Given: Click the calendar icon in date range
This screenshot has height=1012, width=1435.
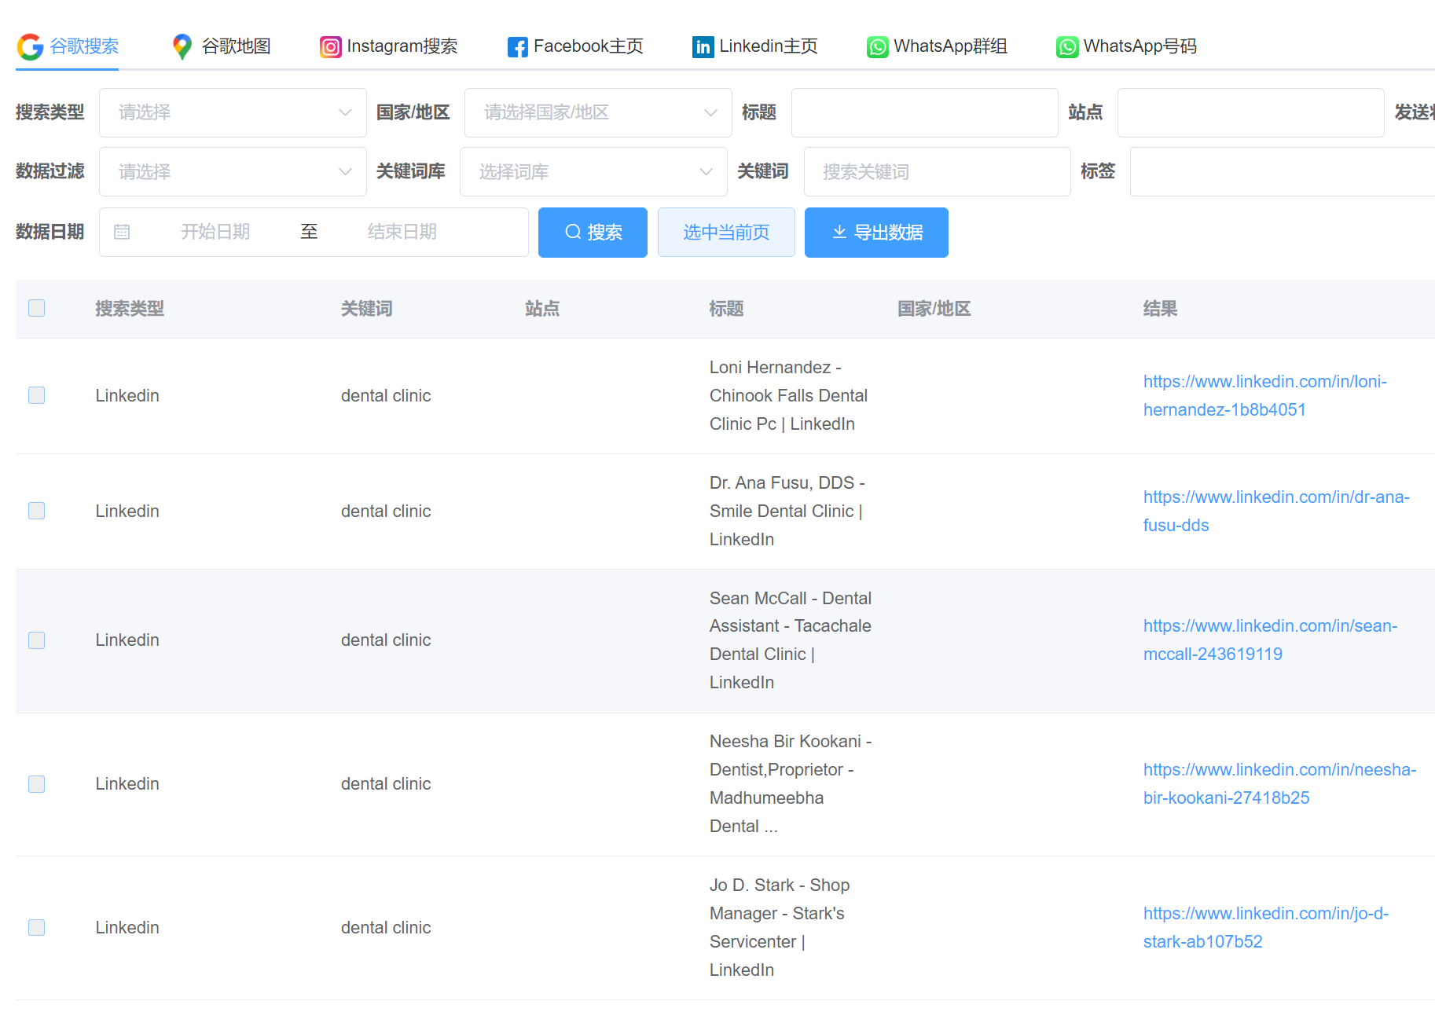Looking at the screenshot, I should tap(122, 232).
